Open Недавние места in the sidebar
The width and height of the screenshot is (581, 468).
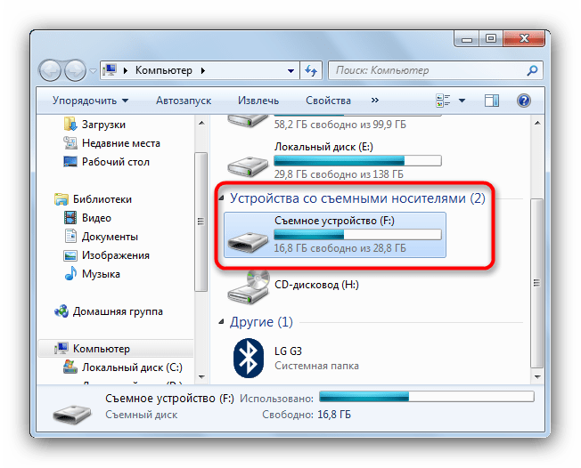tap(121, 143)
